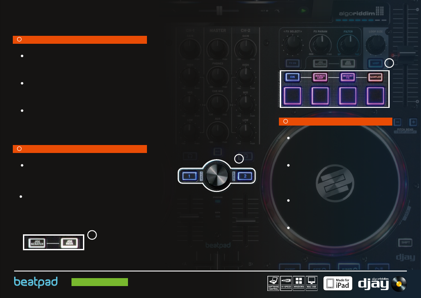Click the pitch fader handle
421x298 pixels.
[406, 55]
